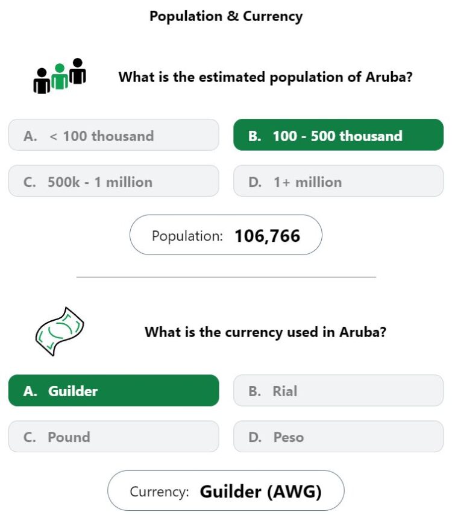Click the green person figure in icon
Viewport: 452px width, 515px height.
tap(60, 77)
